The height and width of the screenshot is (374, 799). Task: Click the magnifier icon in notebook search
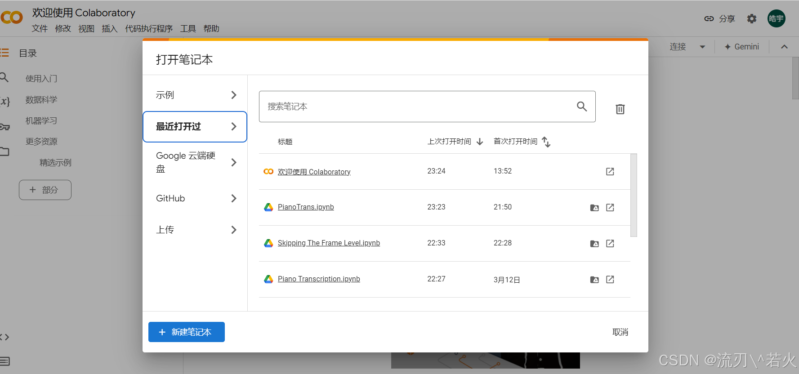582,107
